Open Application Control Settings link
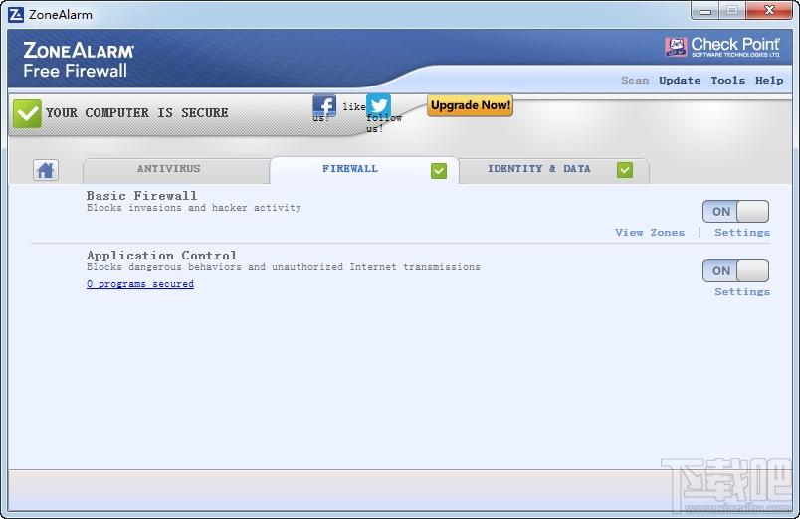This screenshot has height=519, width=800. tap(742, 292)
